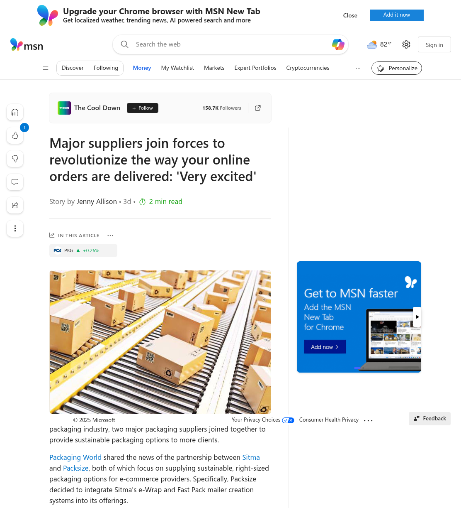Expand the navigation overflow three dots

358,68
